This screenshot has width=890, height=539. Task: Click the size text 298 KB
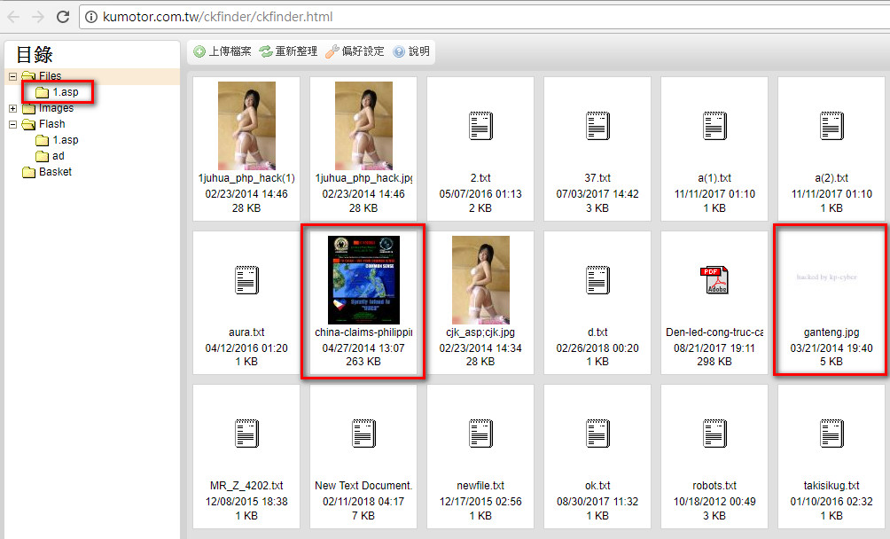click(714, 362)
